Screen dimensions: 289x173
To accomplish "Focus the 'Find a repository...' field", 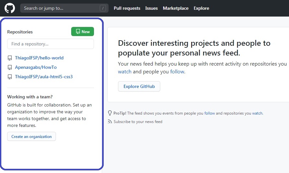I will tap(50, 44).
